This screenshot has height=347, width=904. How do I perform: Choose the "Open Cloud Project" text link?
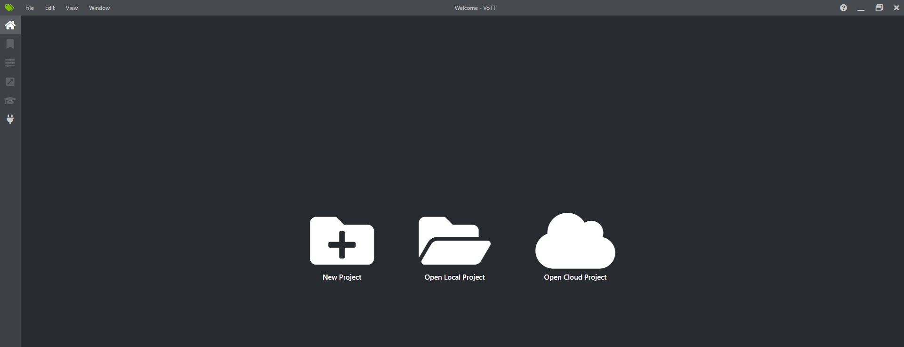coord(575,277)
